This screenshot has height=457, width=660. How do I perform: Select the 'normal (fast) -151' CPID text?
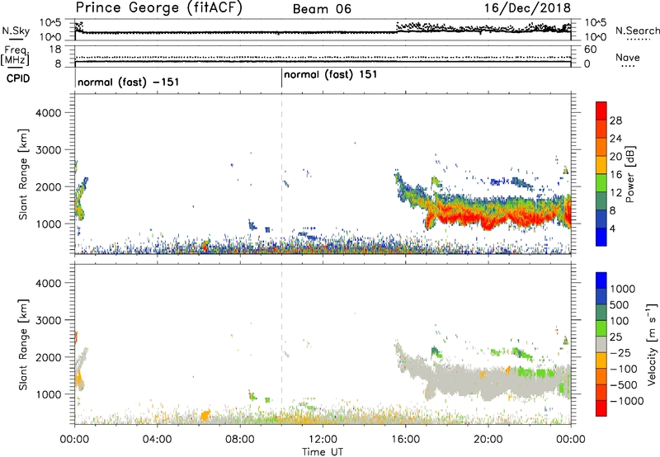click(129, 82)
